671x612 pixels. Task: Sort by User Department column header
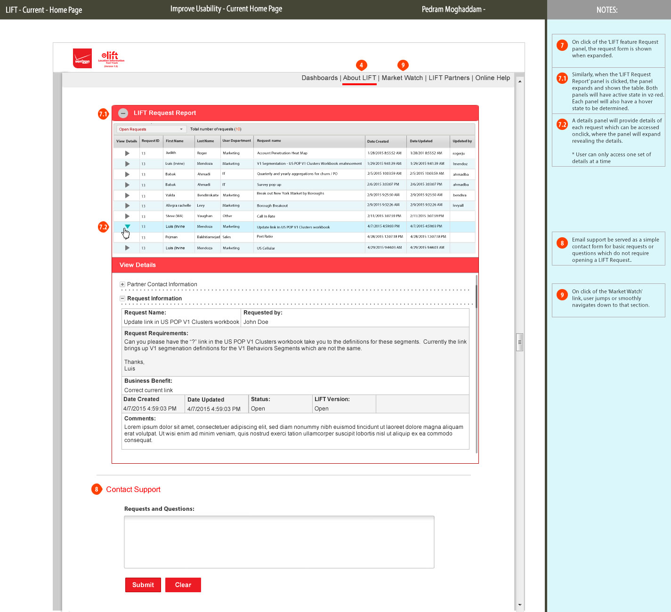point(237,141)
